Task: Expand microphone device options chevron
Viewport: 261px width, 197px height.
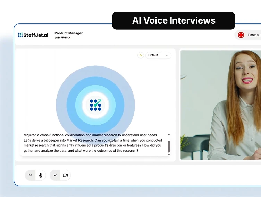Action: point(31,175)
